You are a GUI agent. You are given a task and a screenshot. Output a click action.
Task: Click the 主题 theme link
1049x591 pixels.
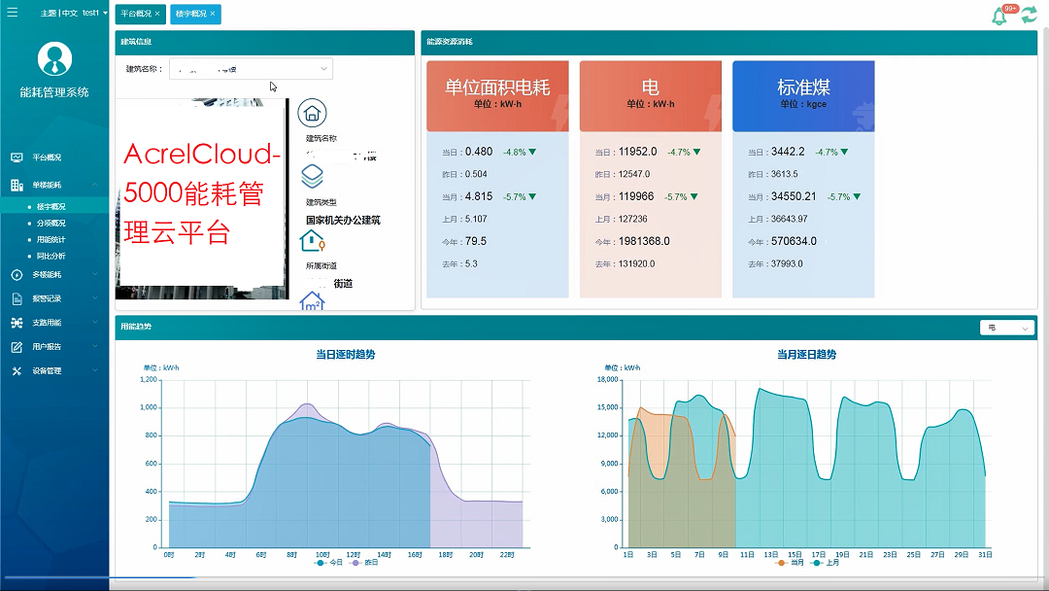pos(49,13)
